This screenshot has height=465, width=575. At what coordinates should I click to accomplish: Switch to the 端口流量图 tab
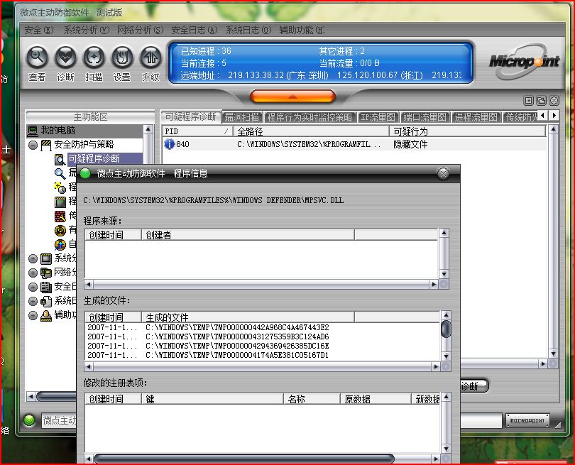tap(425, 117)
